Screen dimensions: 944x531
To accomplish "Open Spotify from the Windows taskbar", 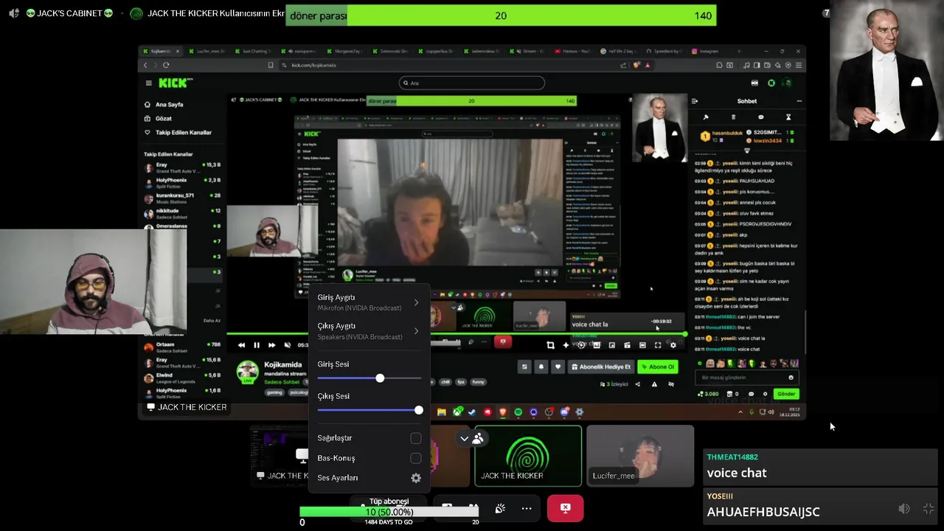I will 518,412.
